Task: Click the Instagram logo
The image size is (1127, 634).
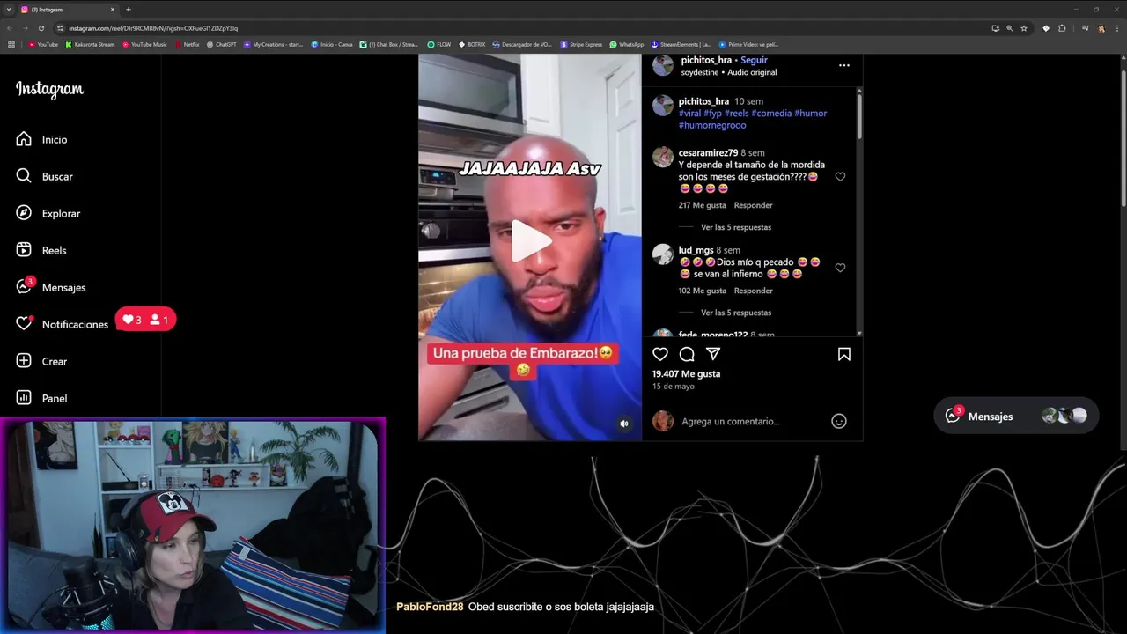Action: 49,89
